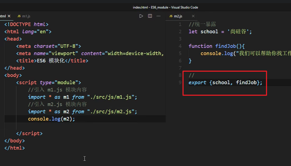291x166 pixels.
Task: Select the m2.js tab in right editor
Action: click(178, 16)
